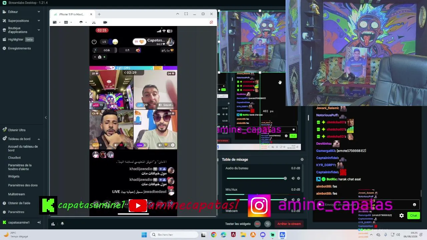Tap the Capatas profile avatar in phone stream
Image resolution: width=427 pixels, height=240 pixels.
point(170,42)
